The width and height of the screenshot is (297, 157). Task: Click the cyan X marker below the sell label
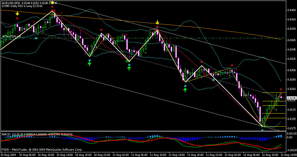point(36,38)
